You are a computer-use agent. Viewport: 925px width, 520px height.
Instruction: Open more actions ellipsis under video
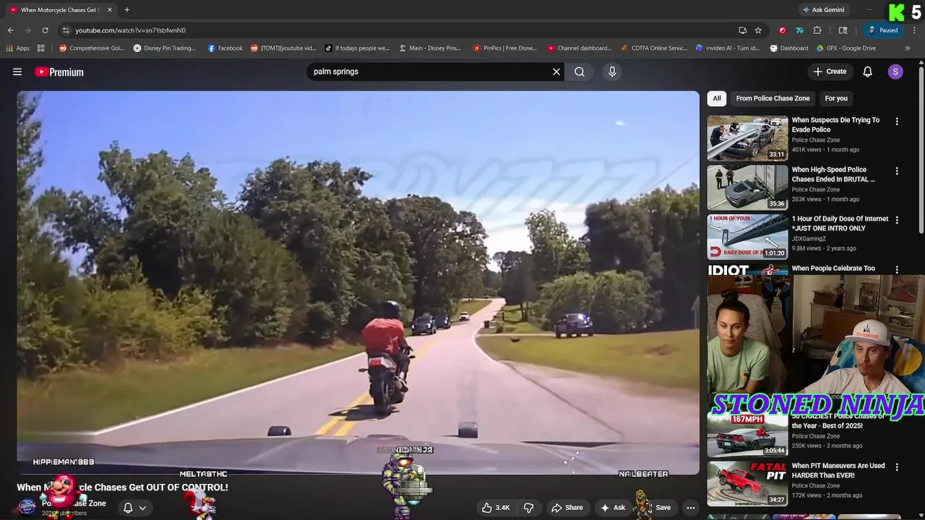point(691,508)
